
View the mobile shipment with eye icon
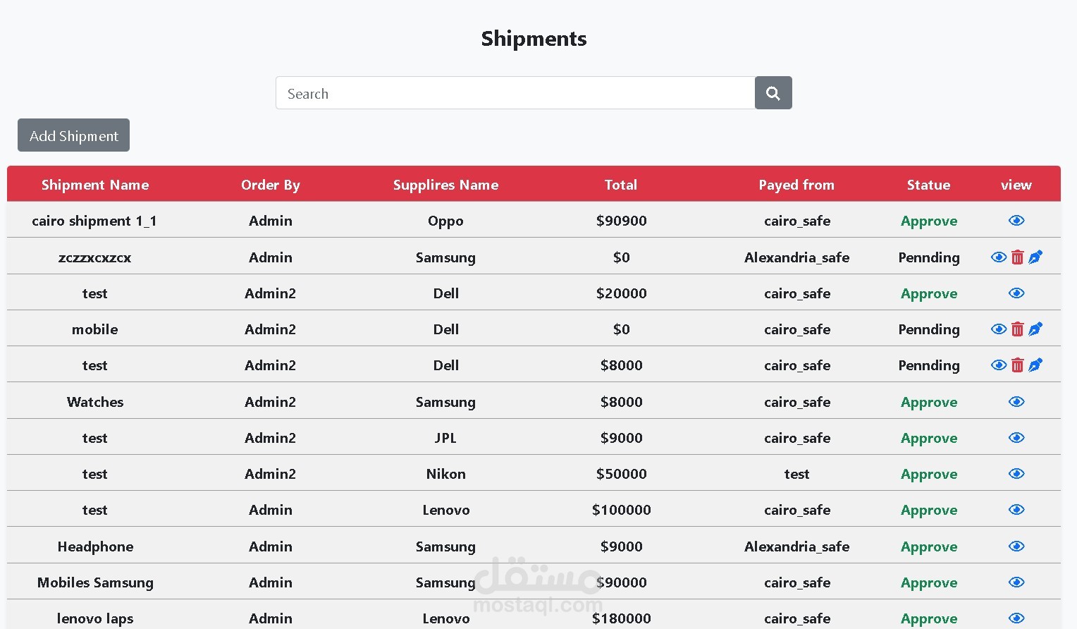tap(998, 329)
